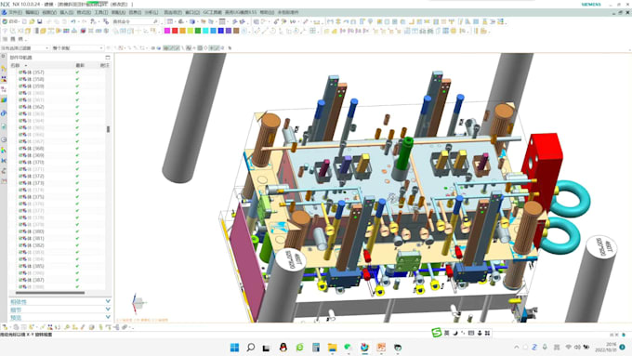Screen dimensions: 632x356
Task: Open the History clock icon in resource bar
Action: (4, 139)
